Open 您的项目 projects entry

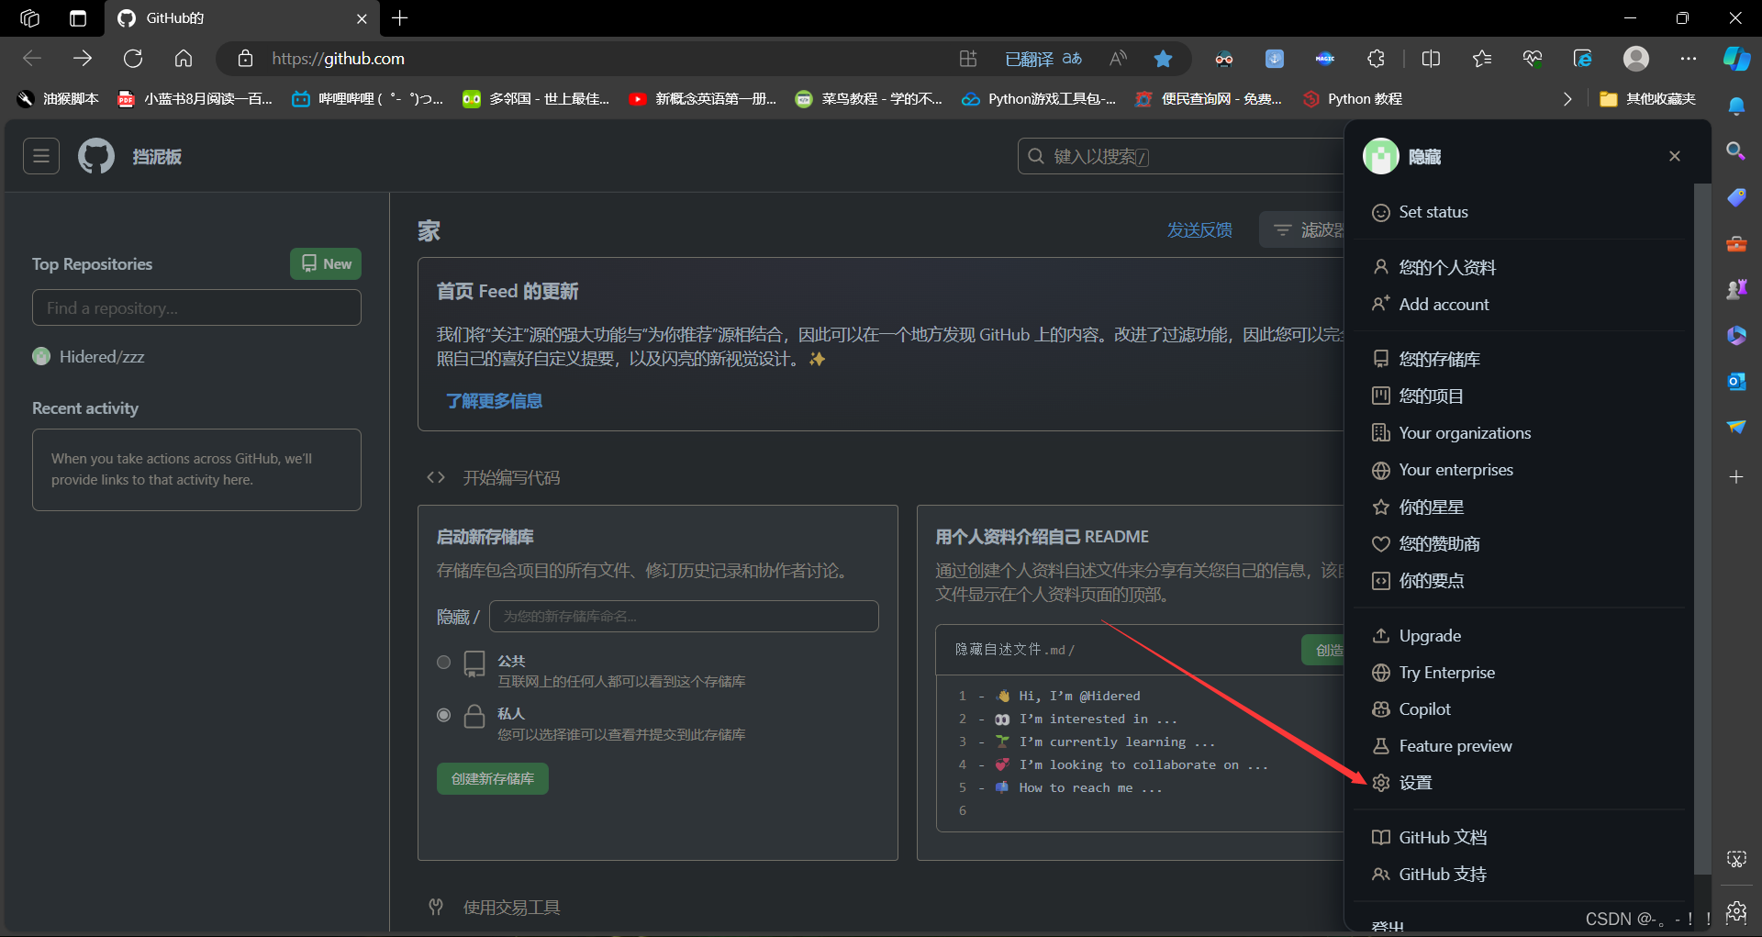[x=1520, y=396]
